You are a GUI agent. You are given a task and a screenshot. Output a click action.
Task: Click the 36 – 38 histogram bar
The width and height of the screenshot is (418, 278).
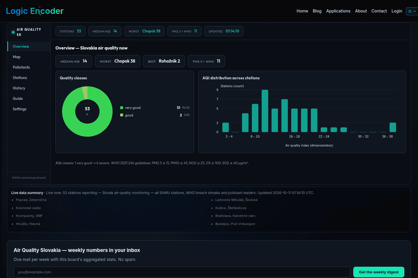pos(393,127)
